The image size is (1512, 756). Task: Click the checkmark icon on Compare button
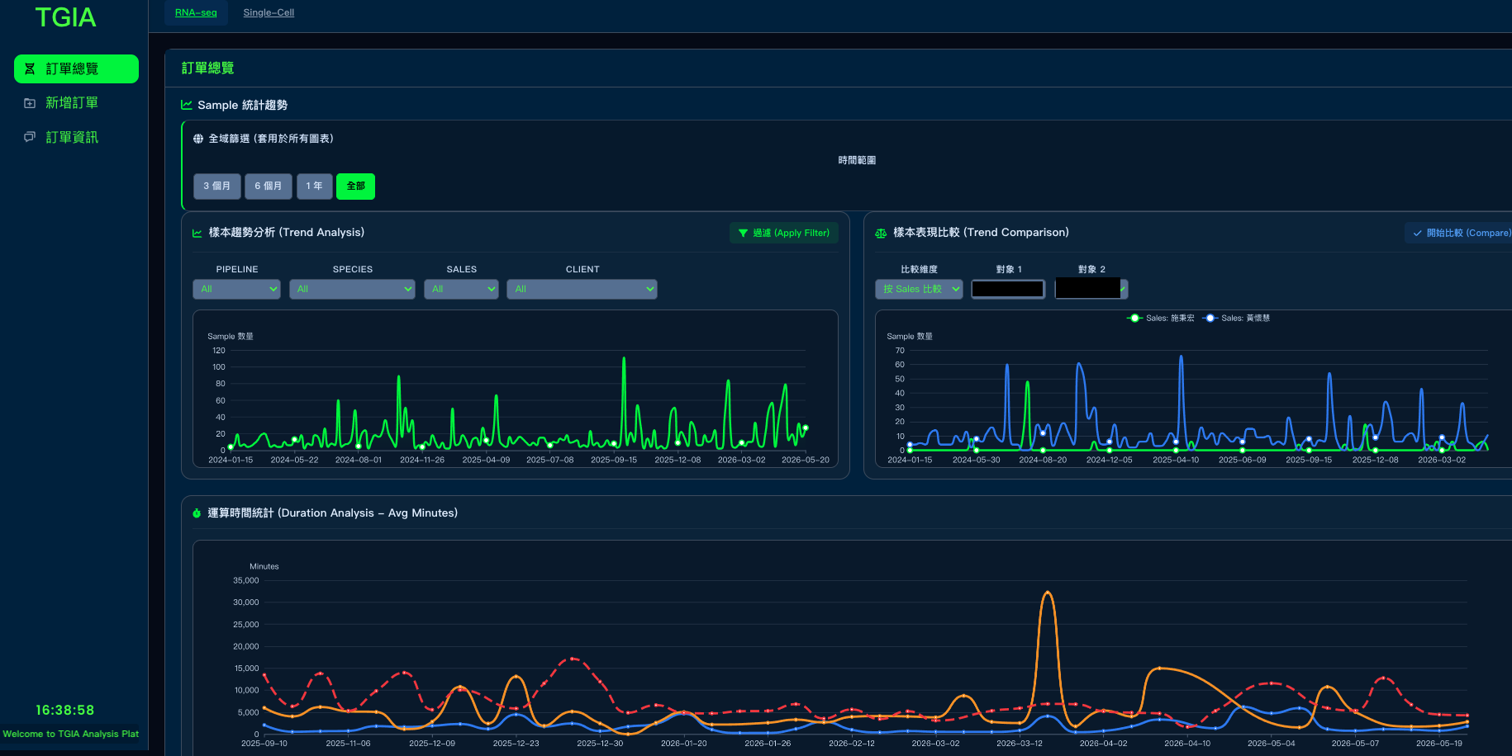click(x=1417, y=234)
